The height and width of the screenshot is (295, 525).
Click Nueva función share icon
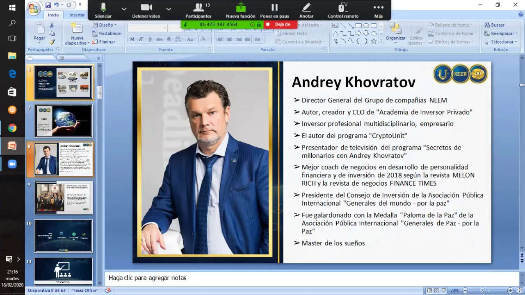(x=241, y=10)
